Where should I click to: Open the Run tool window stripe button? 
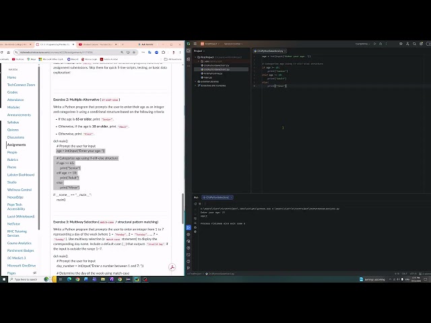coord(189,227)
